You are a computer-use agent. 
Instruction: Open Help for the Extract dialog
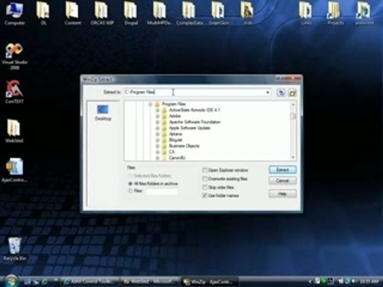282,194
